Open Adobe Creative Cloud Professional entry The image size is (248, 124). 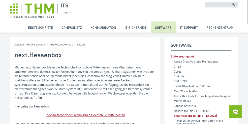coord(196,62)
